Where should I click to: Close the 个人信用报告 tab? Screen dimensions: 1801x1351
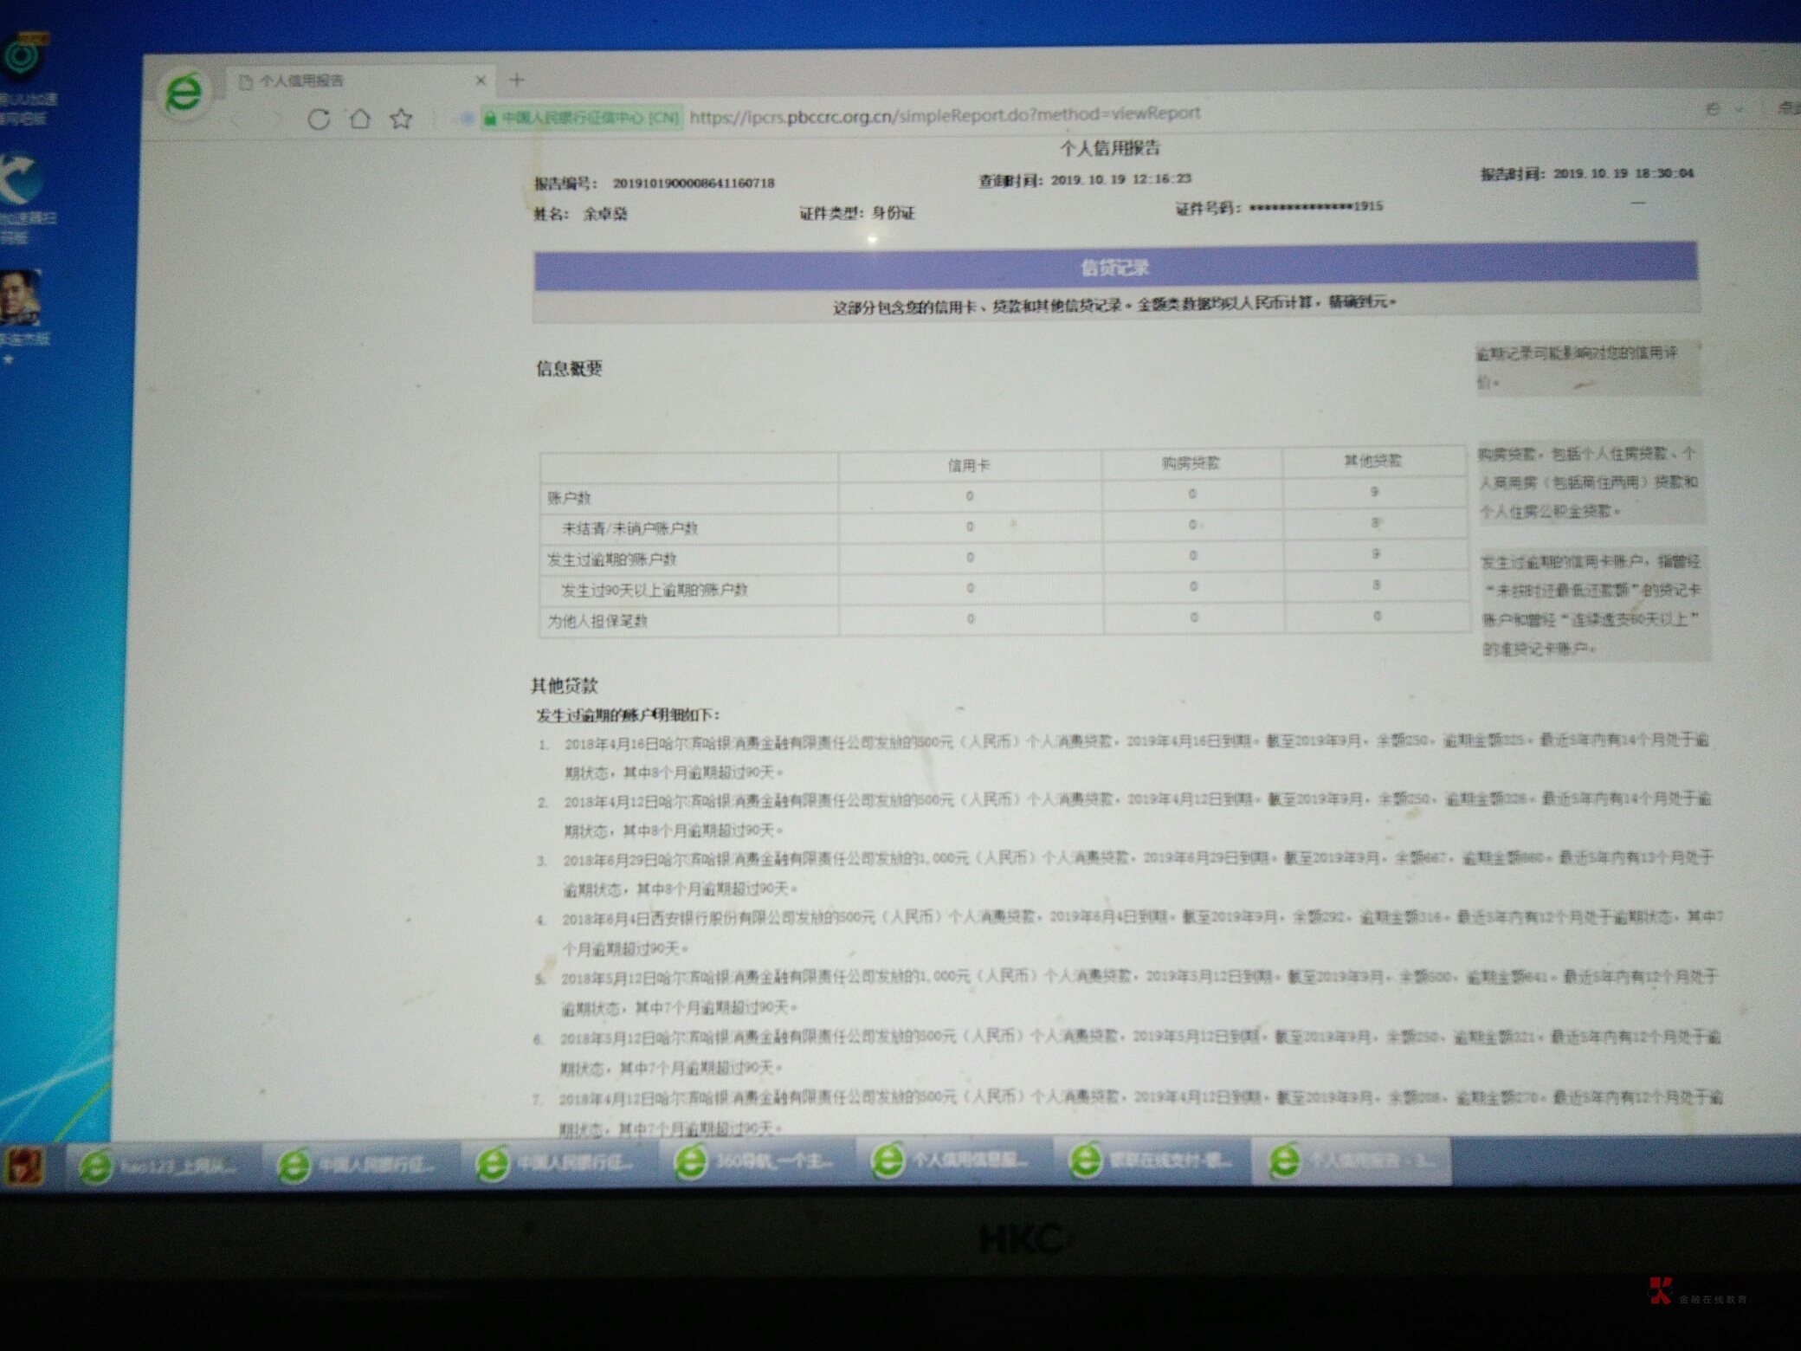click(481, 81)
